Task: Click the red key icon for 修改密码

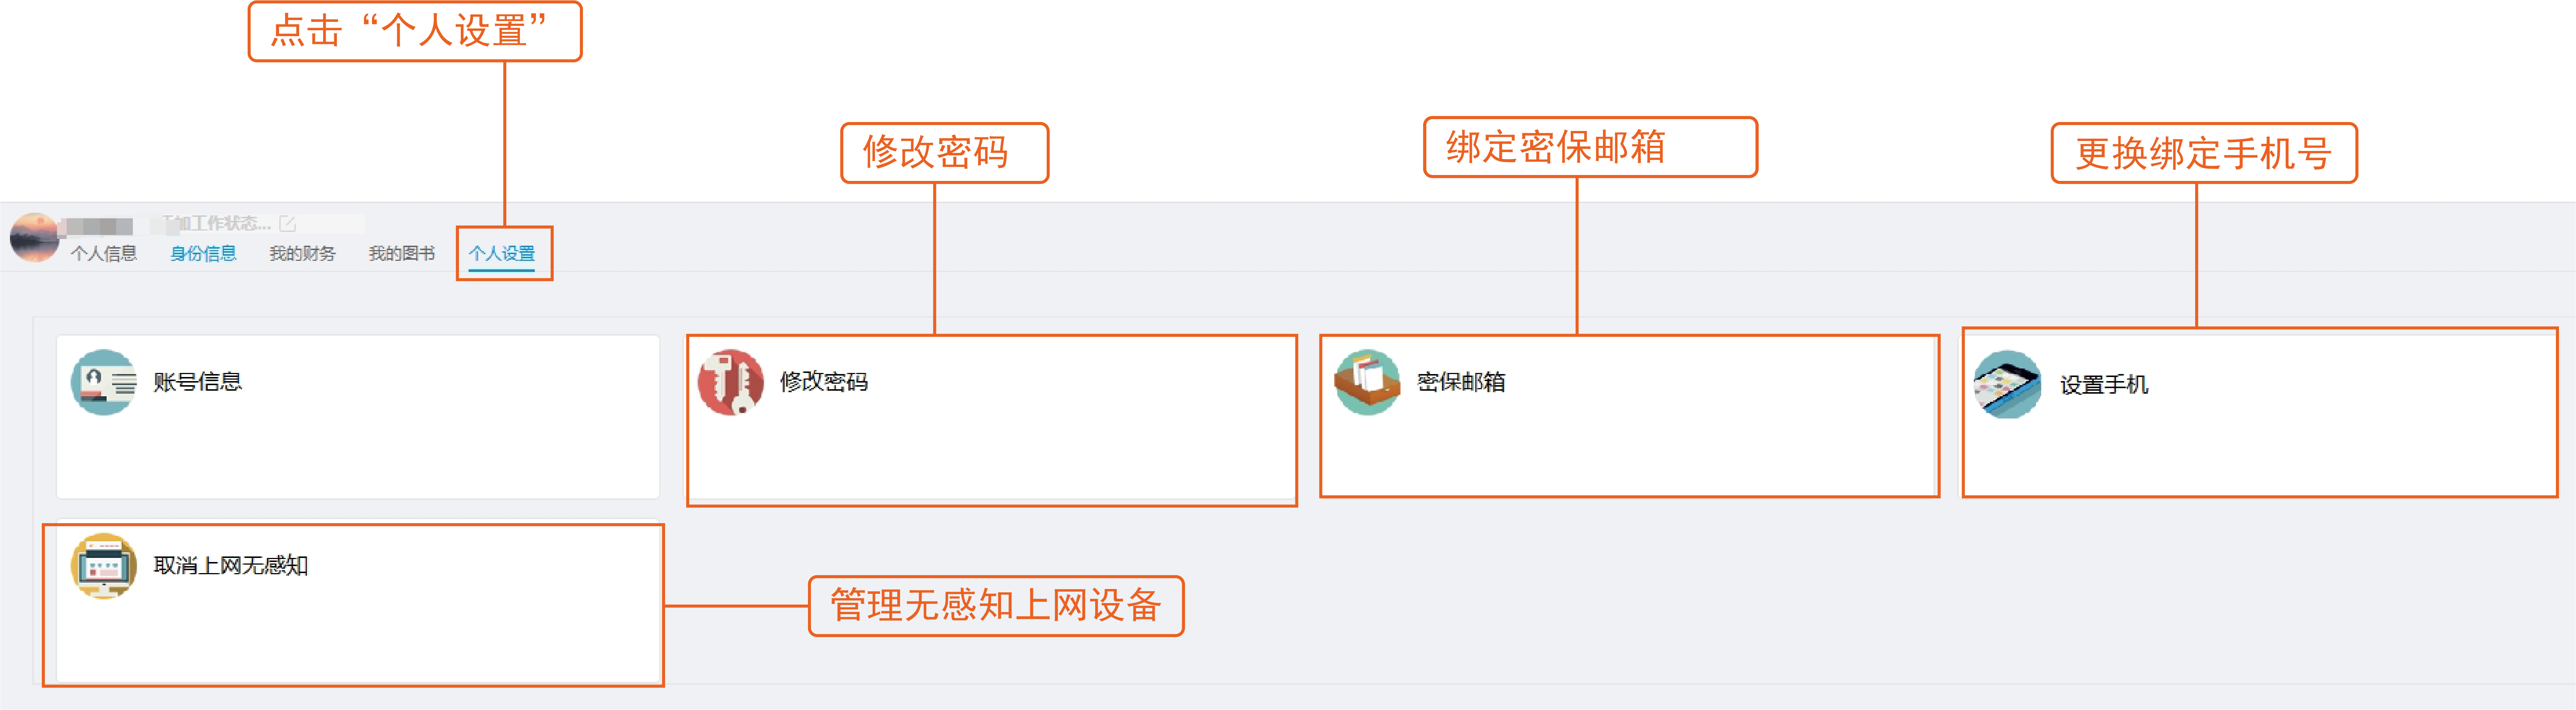Action: click(x=730, y=382)
